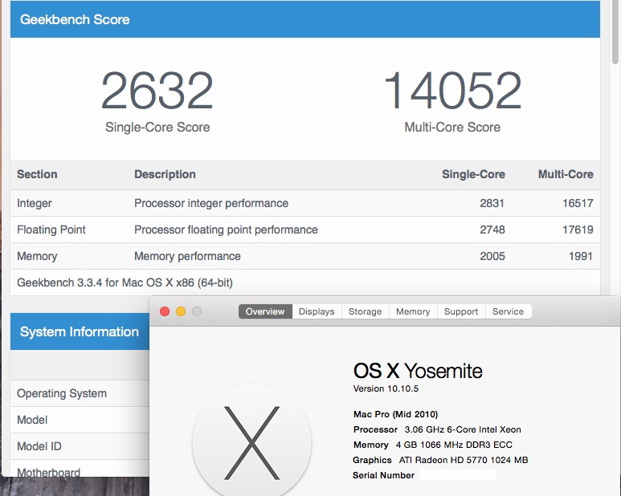Click the Multi-Core Score caption
Screen dimensions: 621x496
[452, 128]
